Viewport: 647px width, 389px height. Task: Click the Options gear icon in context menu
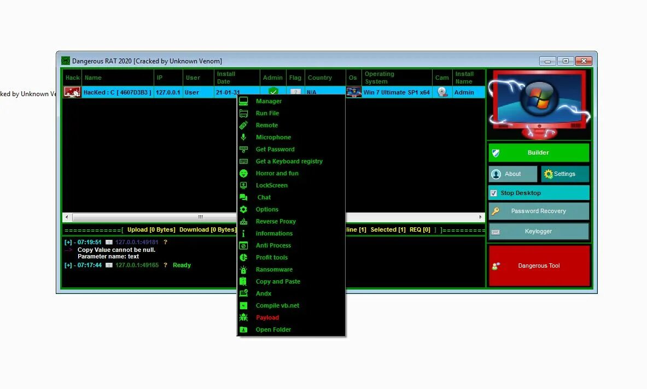243,209
